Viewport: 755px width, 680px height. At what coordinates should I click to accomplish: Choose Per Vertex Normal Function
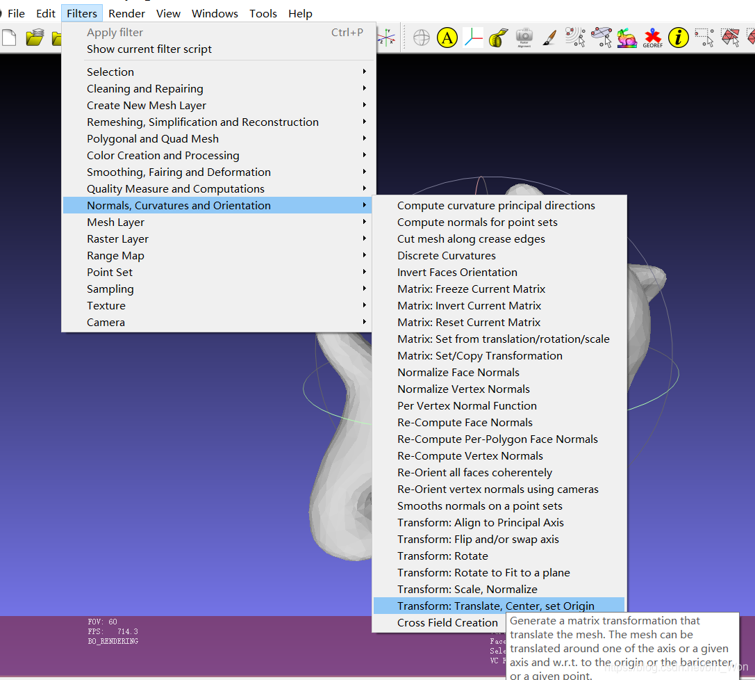click(x=499, y=406)
